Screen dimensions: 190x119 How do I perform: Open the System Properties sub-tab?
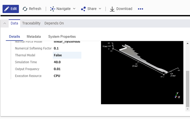coord(62,37)
